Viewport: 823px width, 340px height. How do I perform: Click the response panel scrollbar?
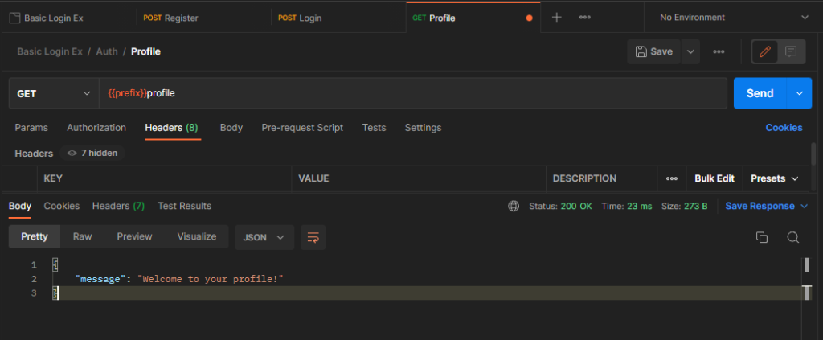pos(806,278)
